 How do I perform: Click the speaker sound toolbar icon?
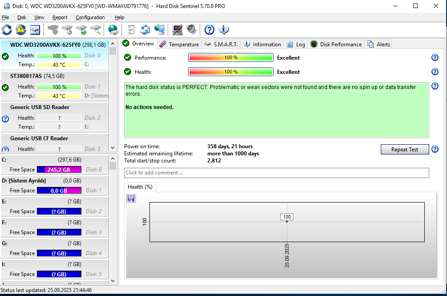(192, 30)
